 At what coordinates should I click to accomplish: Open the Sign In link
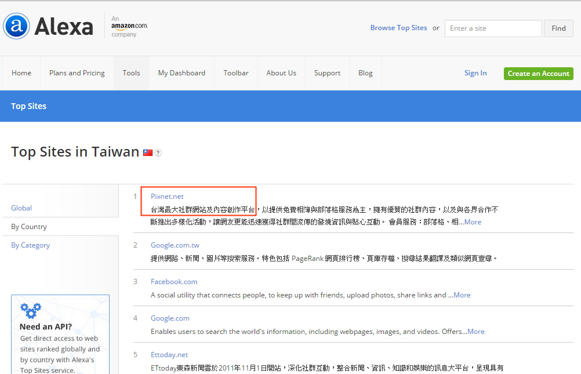click(x=475, y=73)
